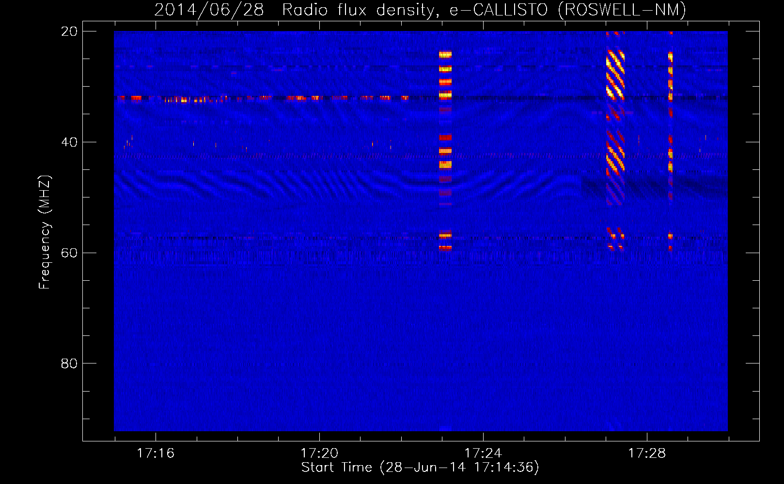784x484 pixels.
Task: Click the frequency tick label '60'
Action: point(69,253)
